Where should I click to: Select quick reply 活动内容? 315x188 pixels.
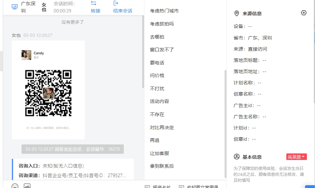tap(159, 101)
